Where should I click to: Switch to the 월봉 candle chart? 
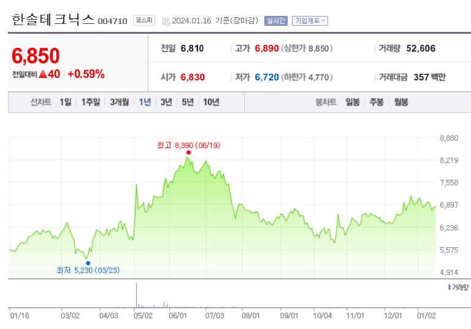401,103
